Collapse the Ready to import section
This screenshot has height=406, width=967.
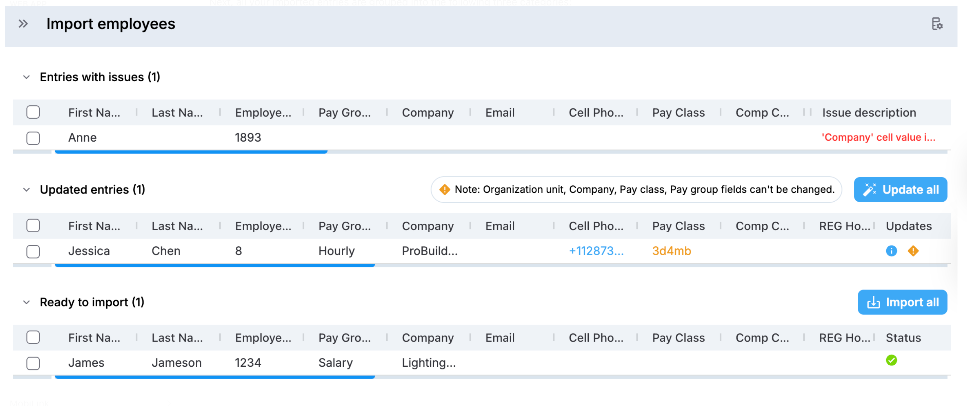tap(26, 302)
